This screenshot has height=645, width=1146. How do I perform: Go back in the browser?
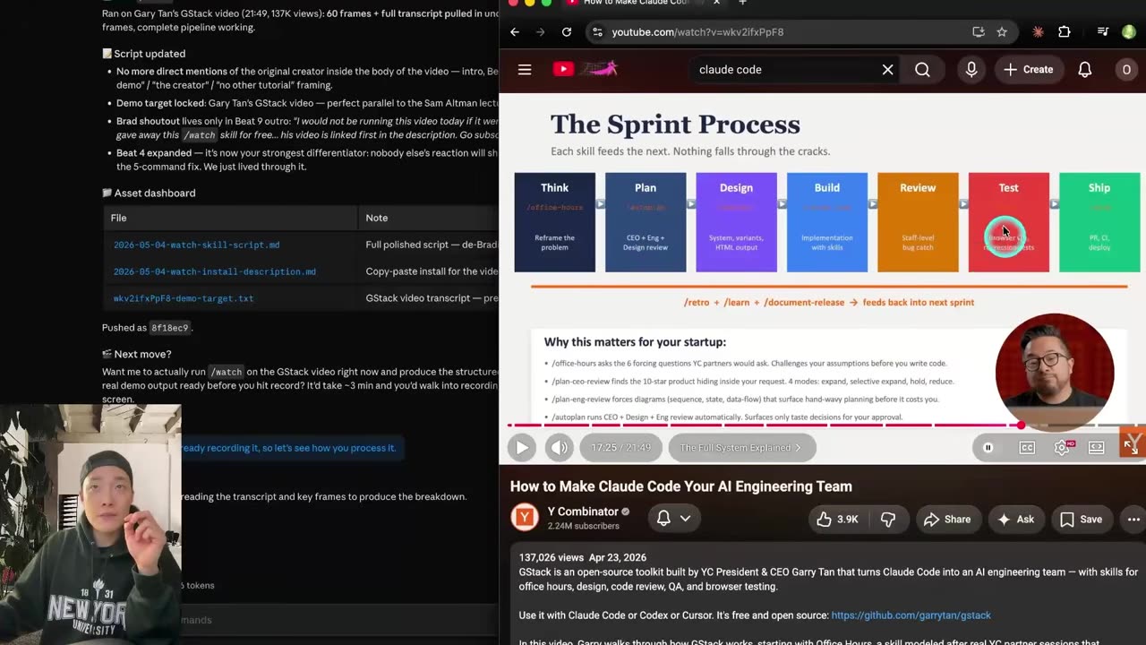(x=515, y=32)
